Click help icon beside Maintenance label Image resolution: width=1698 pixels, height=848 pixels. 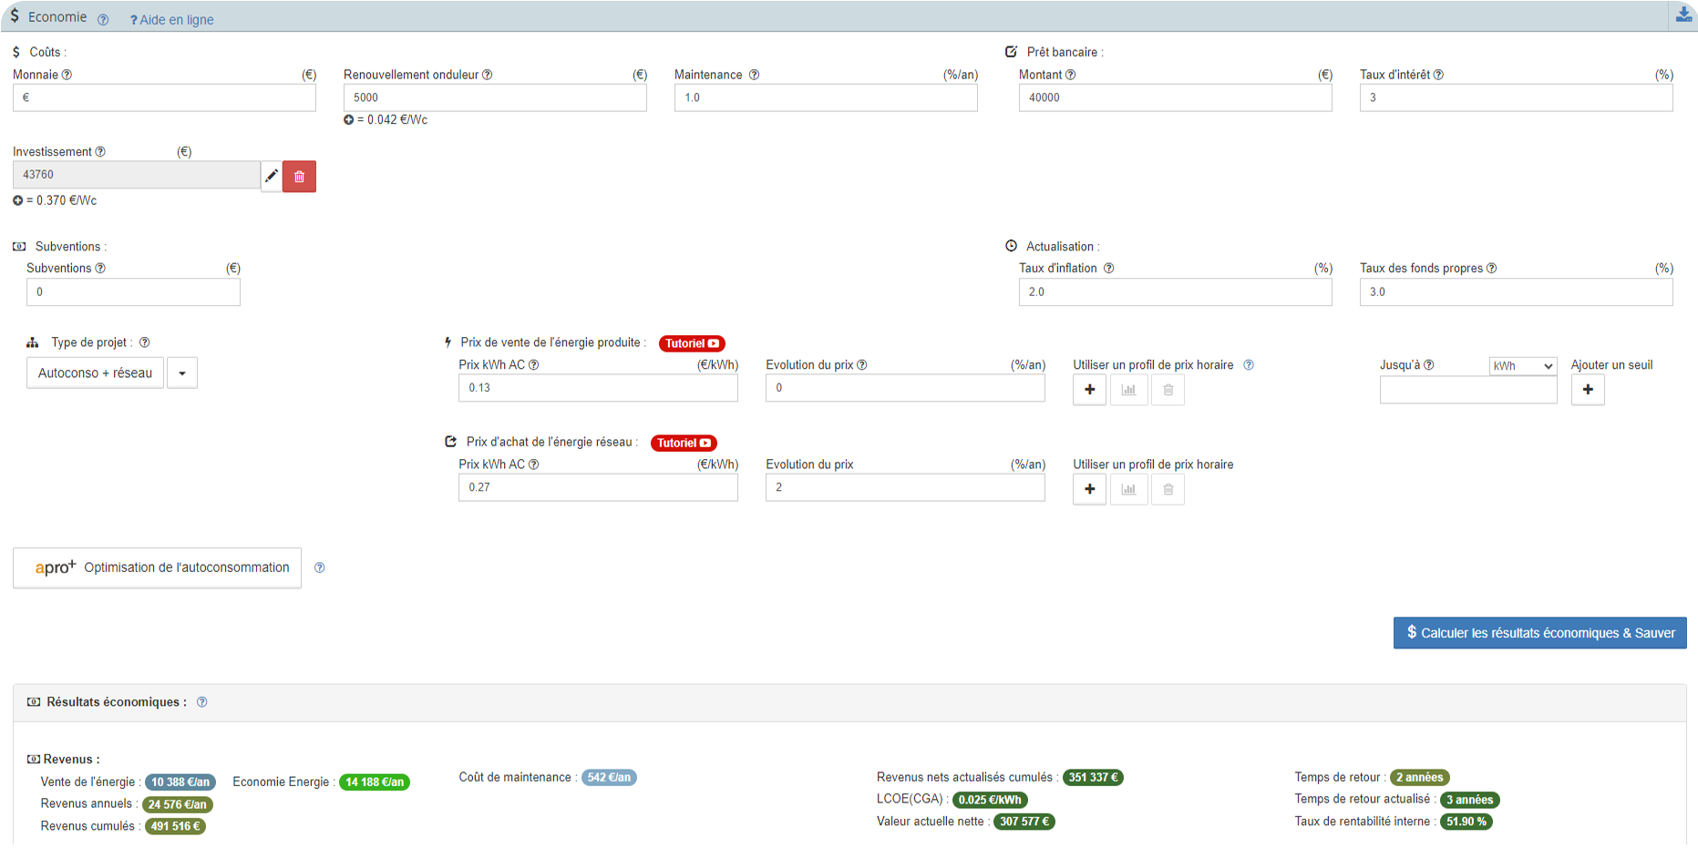(754, 75)
